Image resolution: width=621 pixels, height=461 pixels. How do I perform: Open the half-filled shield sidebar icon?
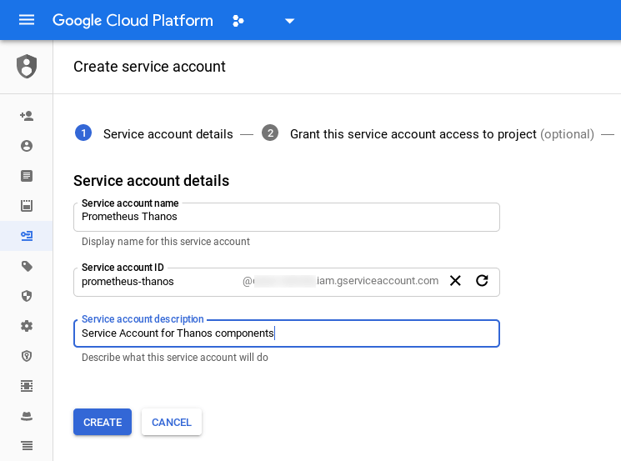point(27,296)
